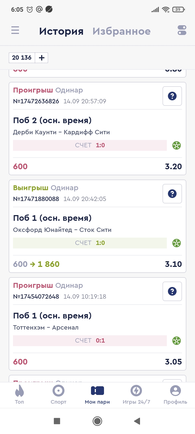The height and width of the screenshot is (434, 195).
Task: Switch to the Избранное tab
Action: 121,31
